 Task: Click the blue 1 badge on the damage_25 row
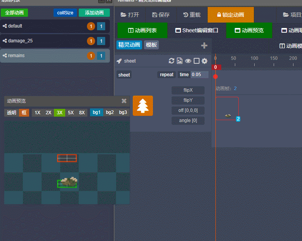point(101,41)
